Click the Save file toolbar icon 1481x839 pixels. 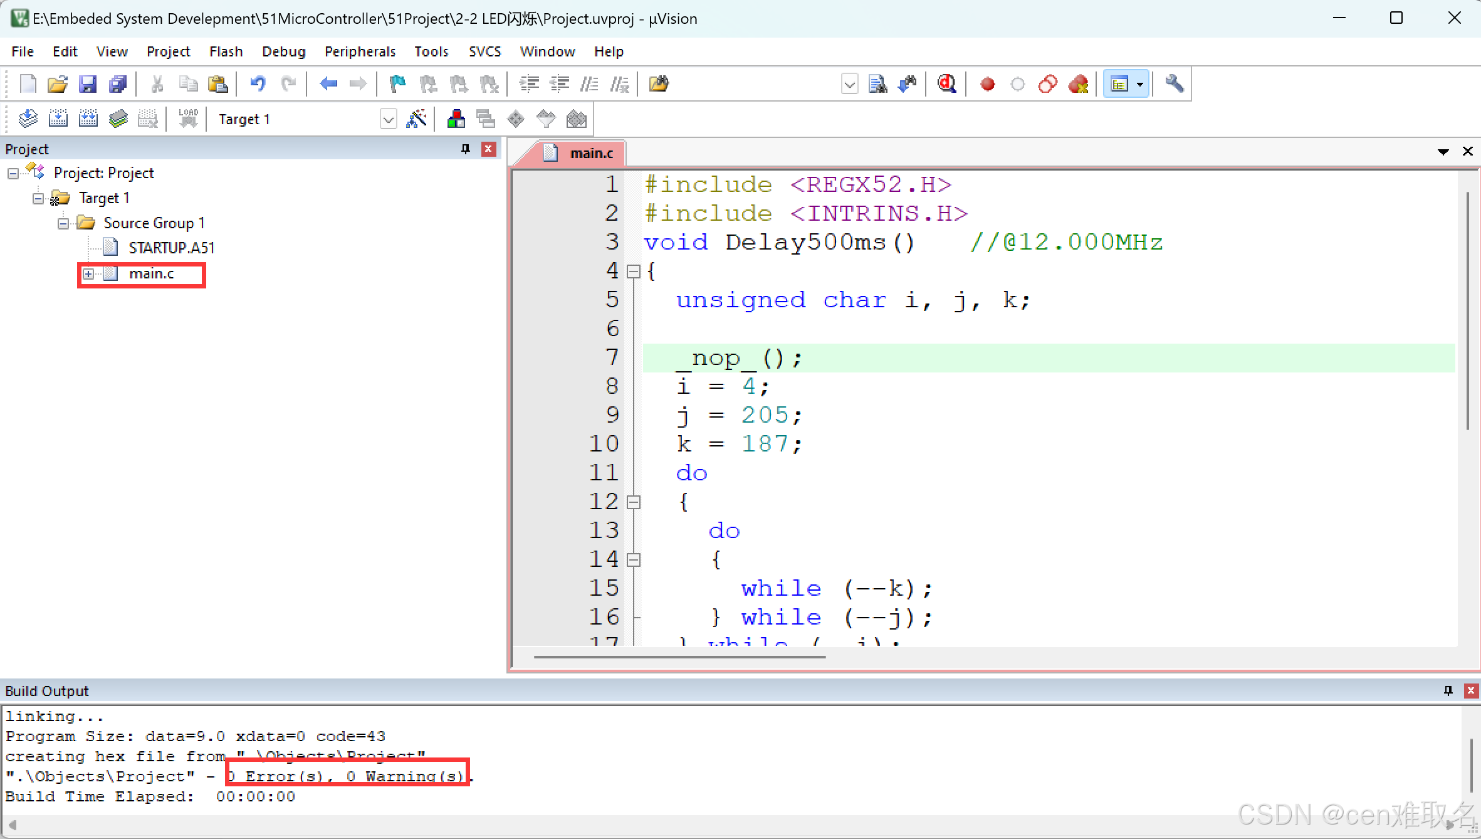(x=87, y=84)
